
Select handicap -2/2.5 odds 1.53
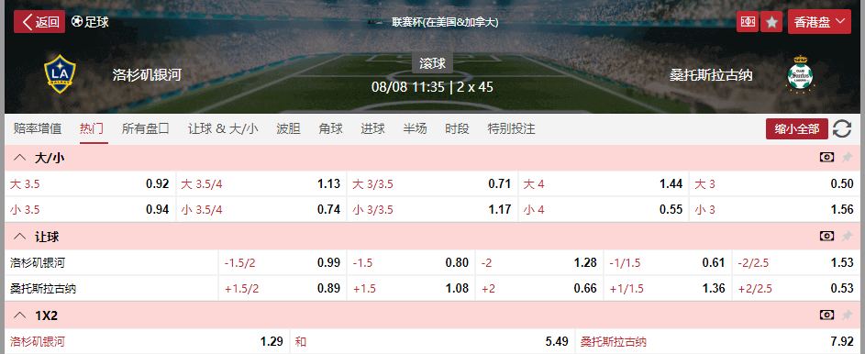(796, 263)
